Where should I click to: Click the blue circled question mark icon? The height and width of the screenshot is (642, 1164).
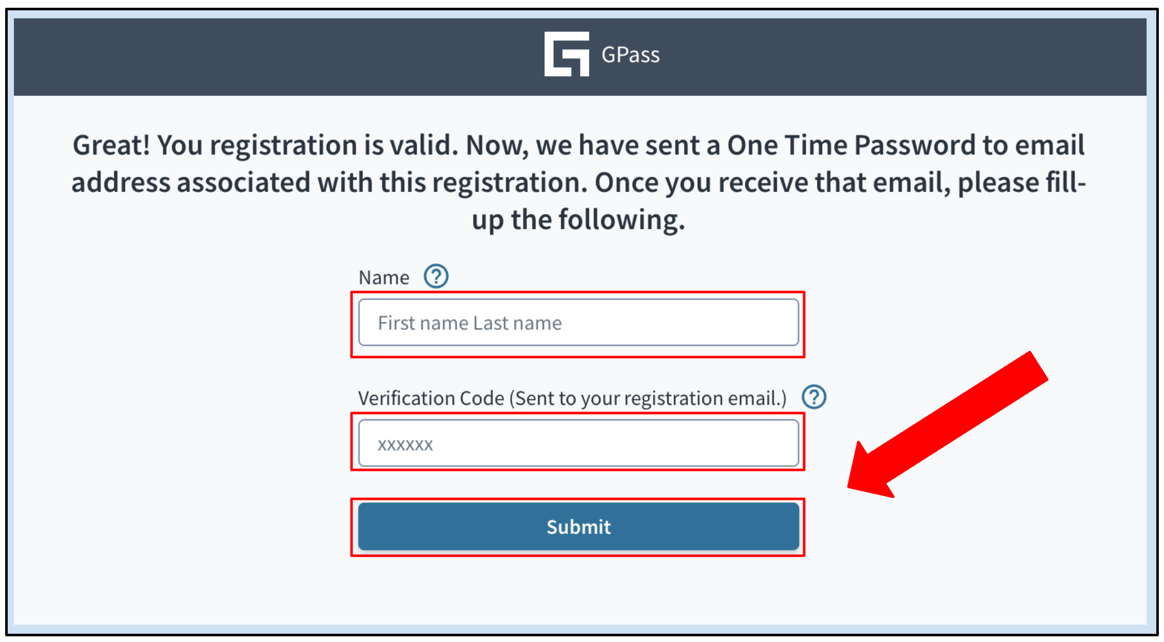click(x=437, y=276)
